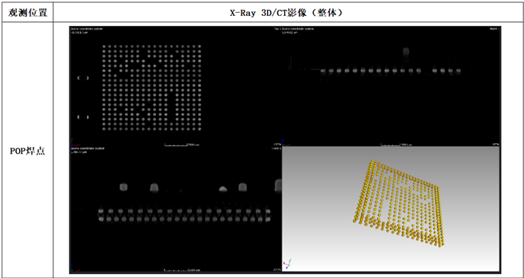Select the single-row side view pane
524x278 pixels.
[x=391, y=86]
